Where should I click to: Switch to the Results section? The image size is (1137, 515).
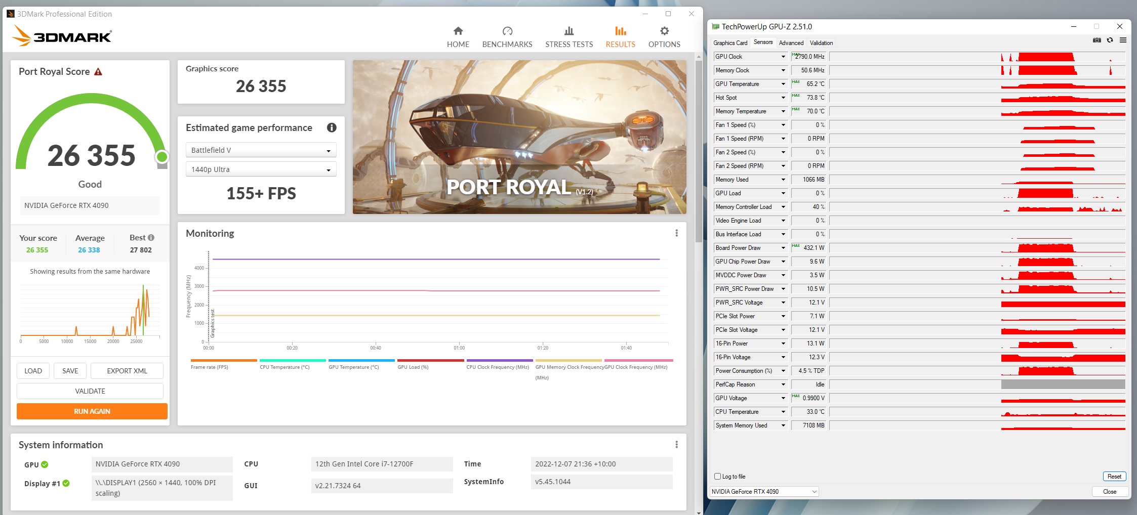click(x=620, y=37)
